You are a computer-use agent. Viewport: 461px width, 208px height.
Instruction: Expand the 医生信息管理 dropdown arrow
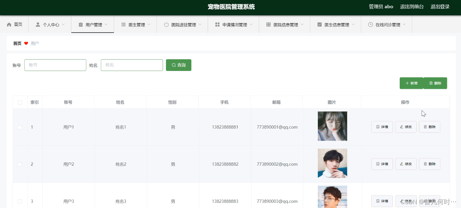[353, 24]
